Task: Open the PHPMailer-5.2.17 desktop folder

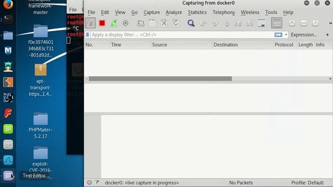Action: click(x=41, y=125)
